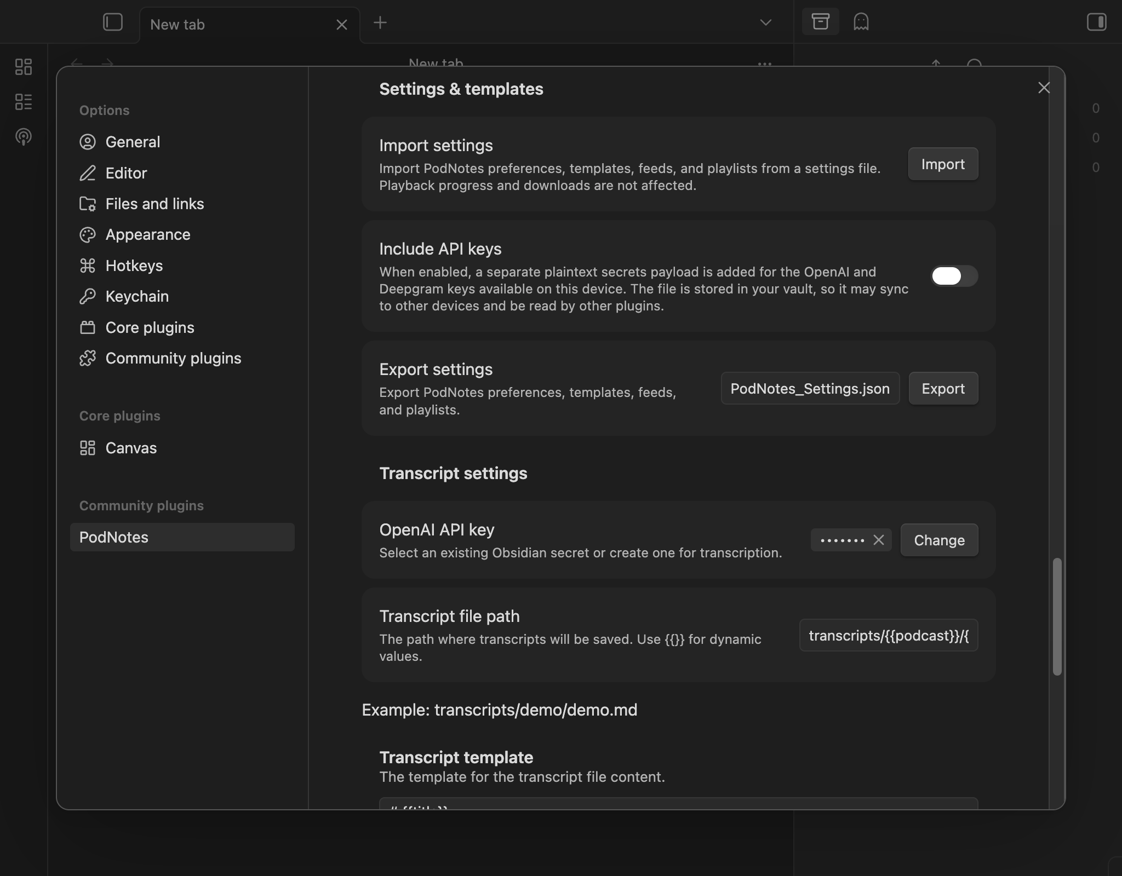This screenshot has width=1122, height=876.
Task: Open a new tab with plus icon
Action: pyautogui.click(x=380, y=23)
